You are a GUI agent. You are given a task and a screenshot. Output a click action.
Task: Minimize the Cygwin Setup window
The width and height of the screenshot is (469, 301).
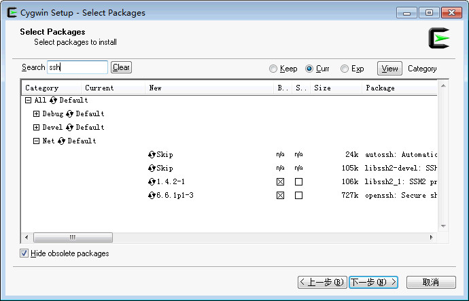tap(406, 13)
